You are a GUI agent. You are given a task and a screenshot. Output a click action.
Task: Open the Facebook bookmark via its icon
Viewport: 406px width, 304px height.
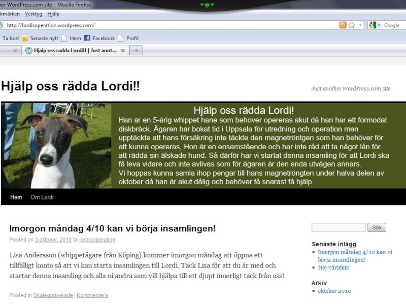pos(87,38)
